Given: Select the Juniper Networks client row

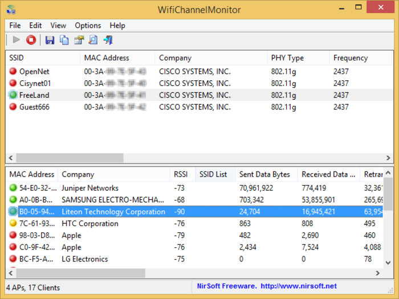Looking at the screenshot, I should click(x=194, y=188).
